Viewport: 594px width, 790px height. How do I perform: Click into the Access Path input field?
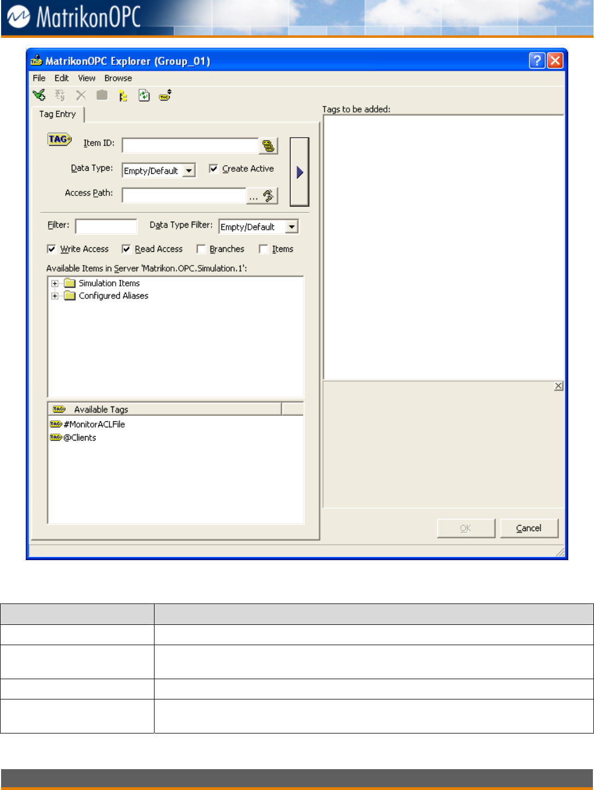(x=184, y=196)
